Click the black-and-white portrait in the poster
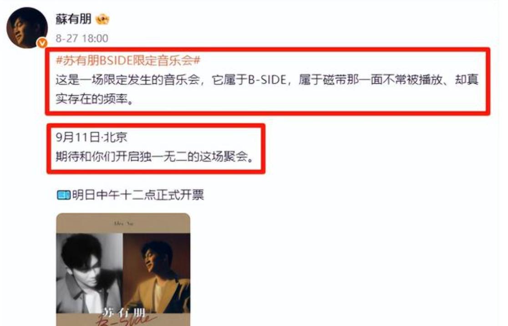The height and width of the screenshot is (326, 508). (x=89, y=273)
